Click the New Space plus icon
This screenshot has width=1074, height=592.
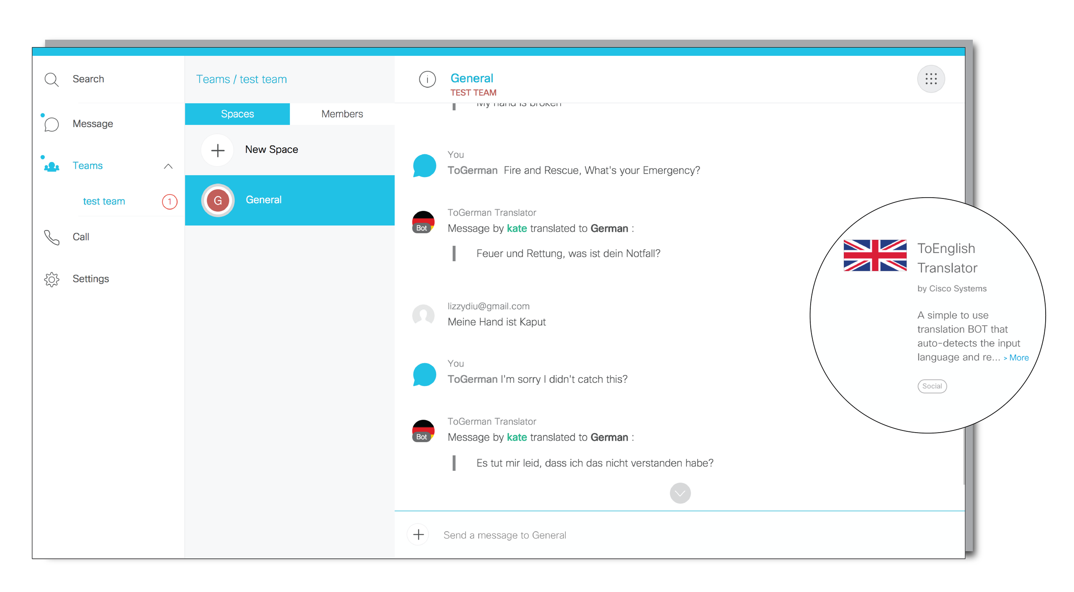coord(218,150)
